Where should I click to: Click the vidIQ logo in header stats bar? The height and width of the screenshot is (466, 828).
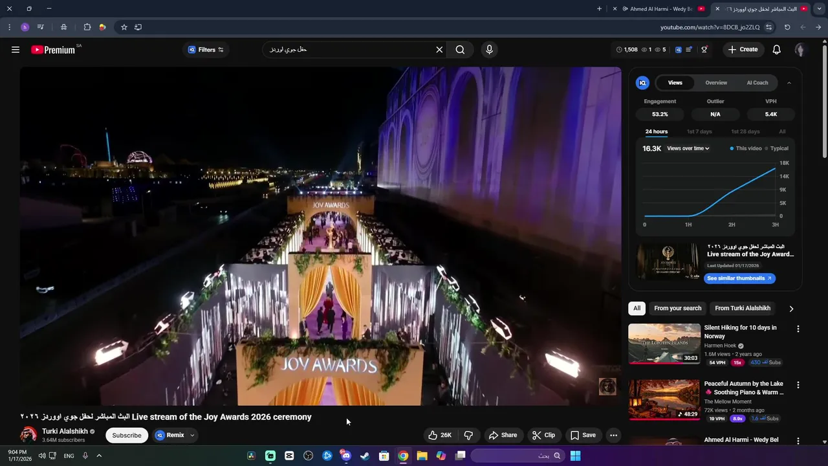(x=679, y=50)
